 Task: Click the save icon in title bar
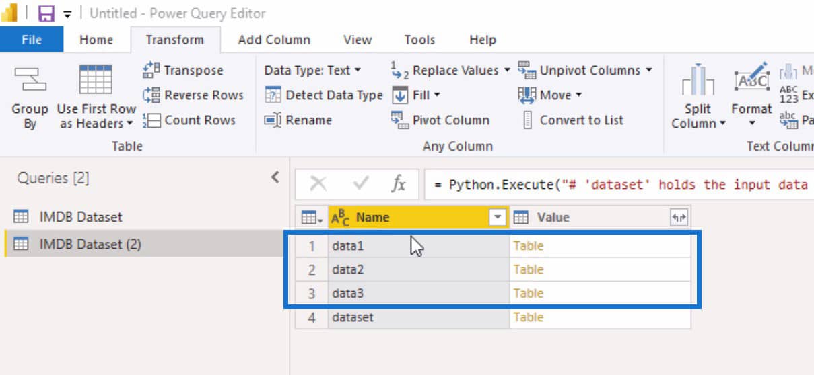[46, 13]
